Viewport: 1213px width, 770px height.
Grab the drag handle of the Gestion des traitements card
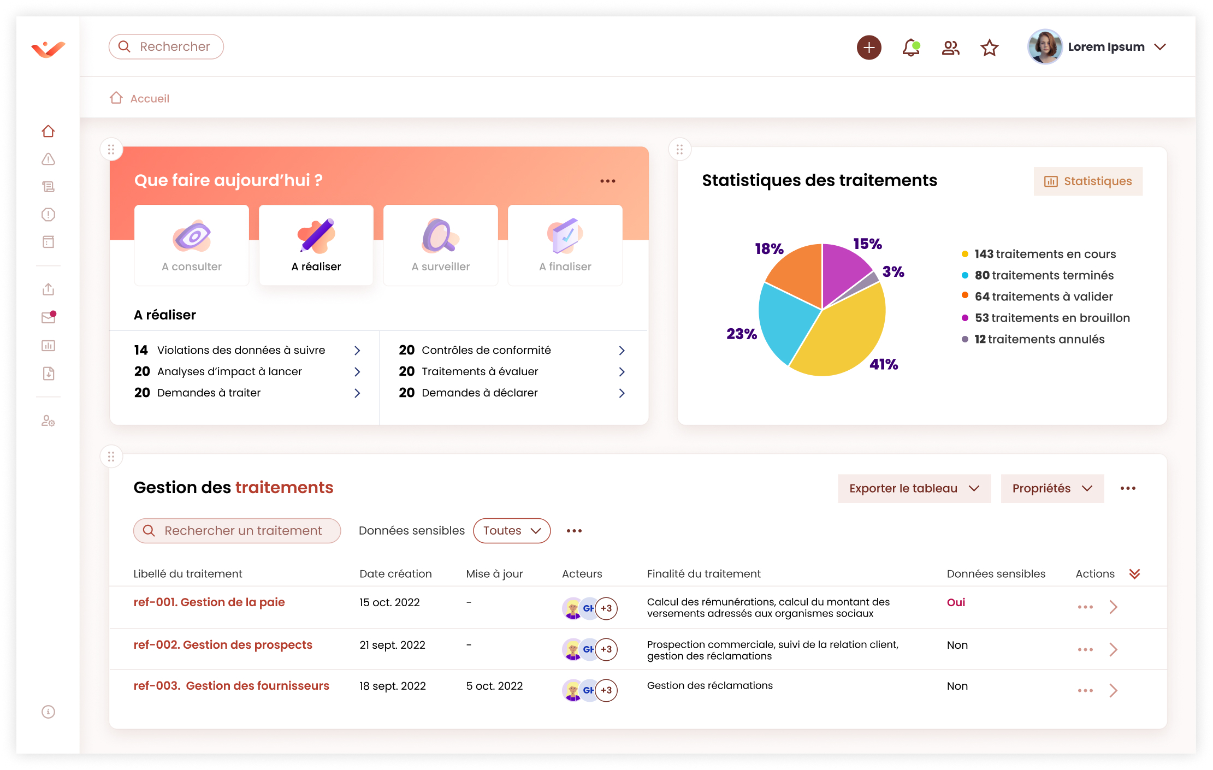pyautogui.click(x=111, y=457)
